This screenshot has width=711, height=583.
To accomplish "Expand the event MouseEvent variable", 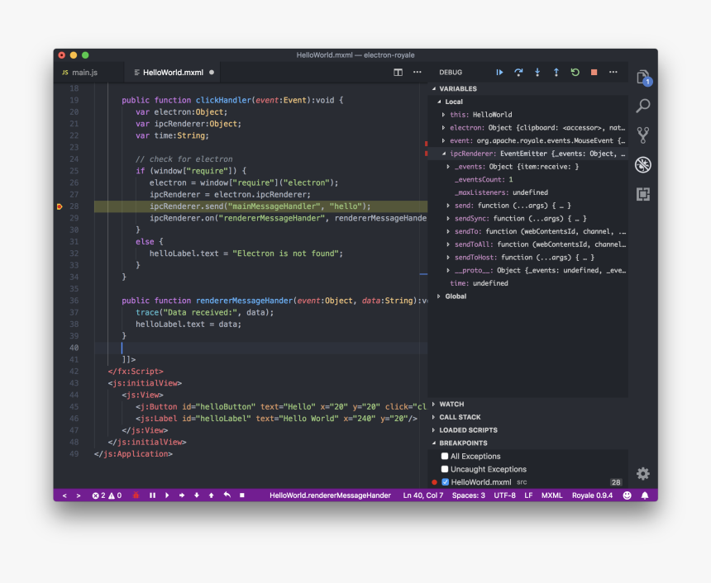I will [443, 141].
